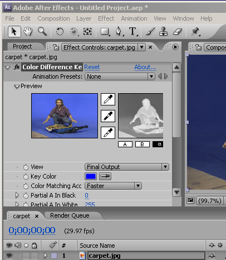Select the Zoom magnifier tool

42,31
